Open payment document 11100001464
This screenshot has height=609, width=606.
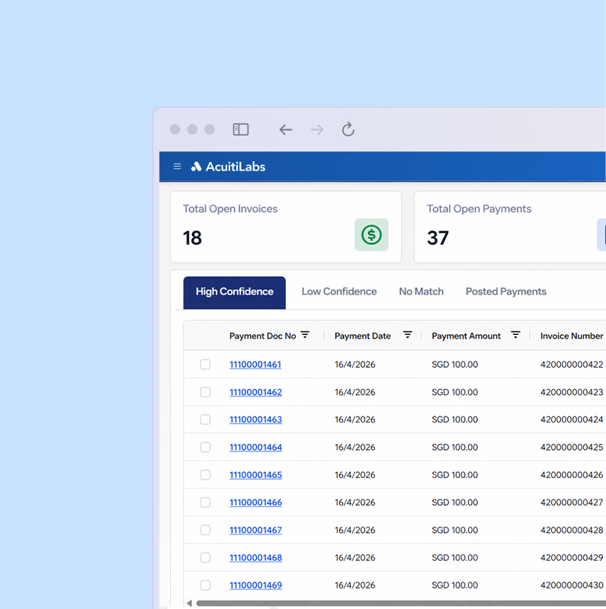pyautogui.click(x=255, y=447)
